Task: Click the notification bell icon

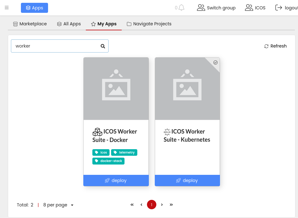Action: pyautogui.click(x=182, y=8)
